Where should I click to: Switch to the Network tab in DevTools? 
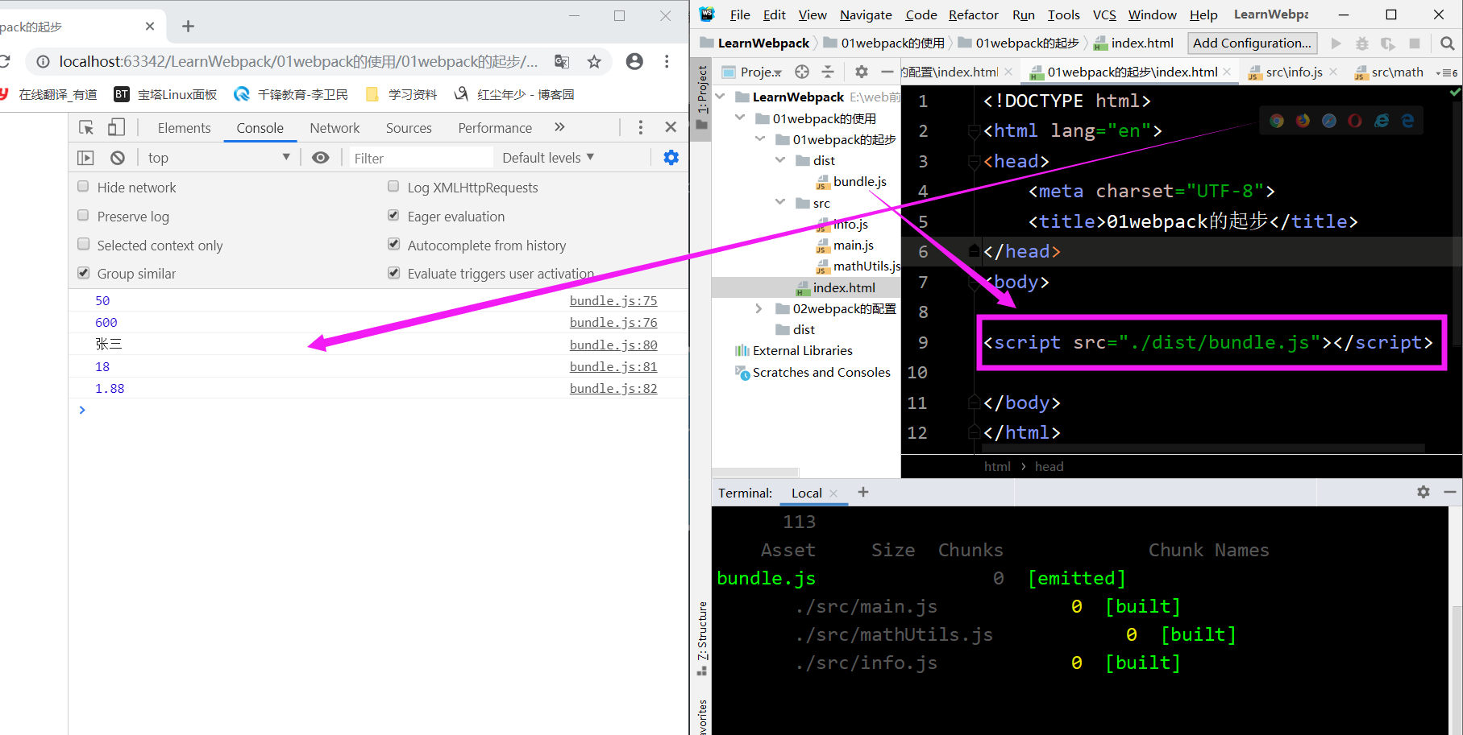[335, 128]
